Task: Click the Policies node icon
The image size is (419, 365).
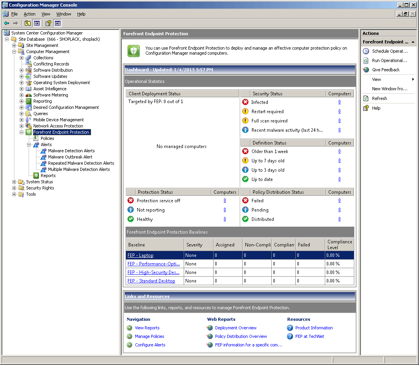Action: coord(36,138)
